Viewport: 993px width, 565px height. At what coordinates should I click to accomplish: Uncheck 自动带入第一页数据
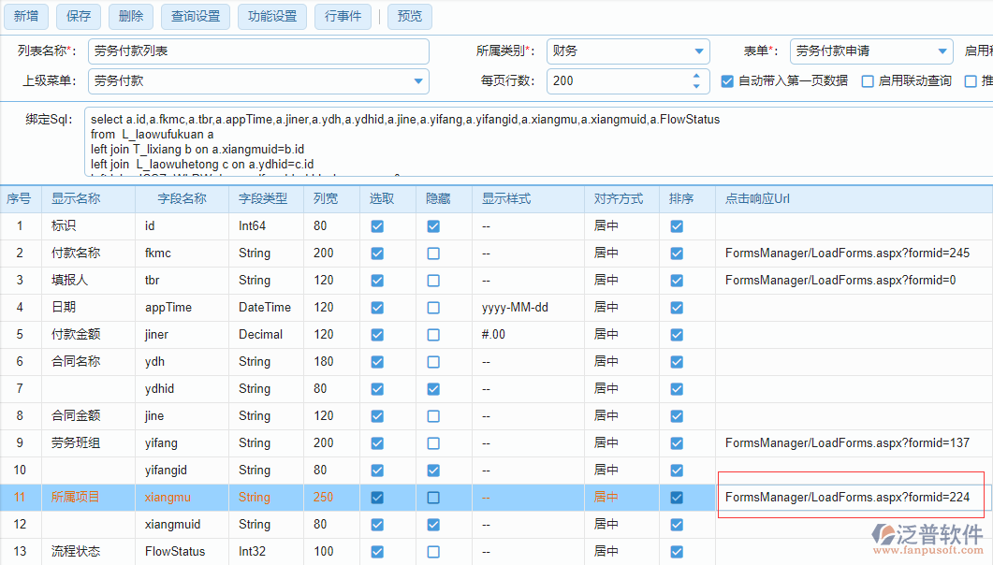coord(727,81)
